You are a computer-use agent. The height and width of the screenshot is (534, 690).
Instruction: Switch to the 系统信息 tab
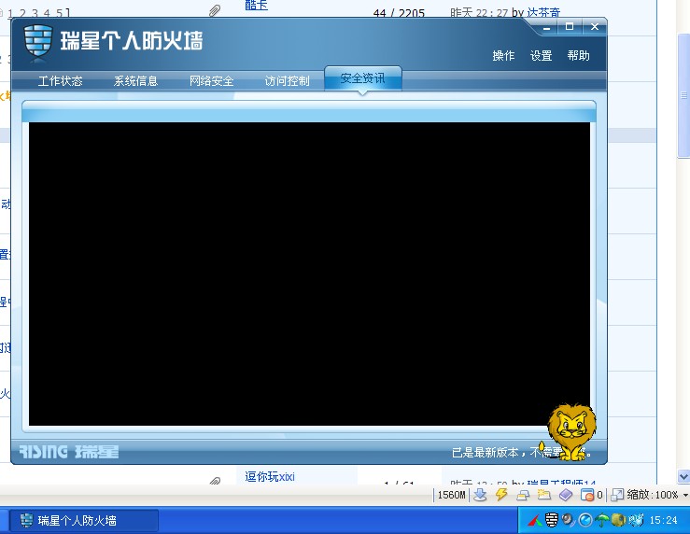(135, 81)
